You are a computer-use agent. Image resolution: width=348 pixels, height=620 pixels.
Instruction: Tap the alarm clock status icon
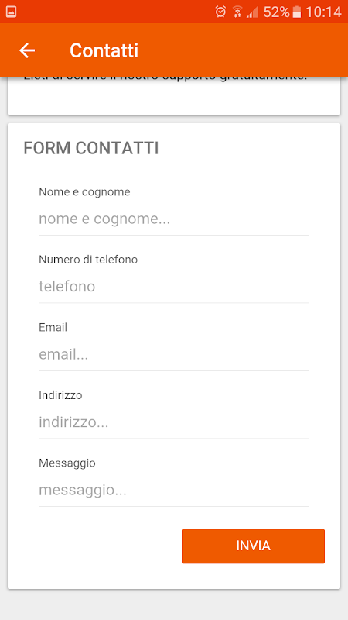coord(220,12)
